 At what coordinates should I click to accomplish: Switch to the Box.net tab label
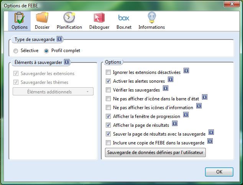(x=124, y=27)
